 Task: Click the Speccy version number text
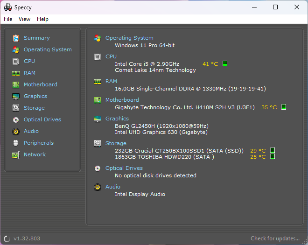[x=27, y=238]
